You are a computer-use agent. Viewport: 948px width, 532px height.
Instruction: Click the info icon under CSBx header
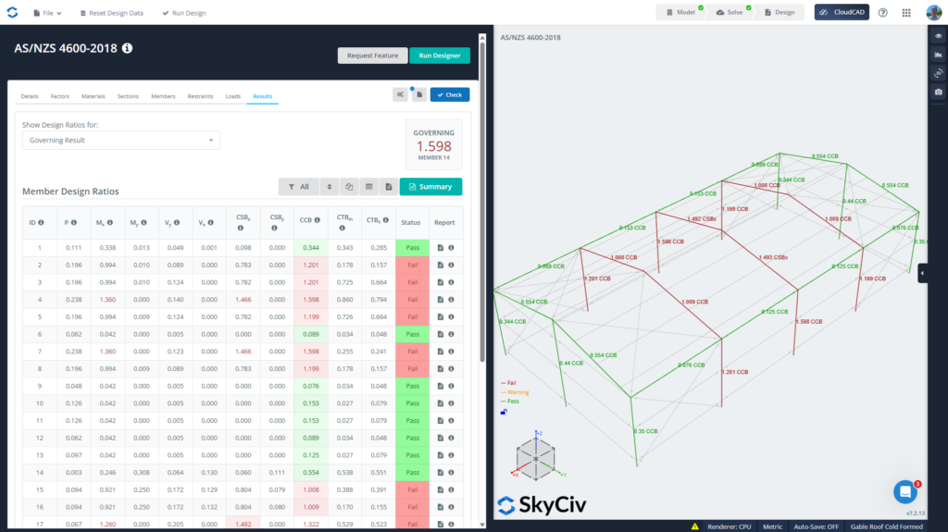point(240,228)
